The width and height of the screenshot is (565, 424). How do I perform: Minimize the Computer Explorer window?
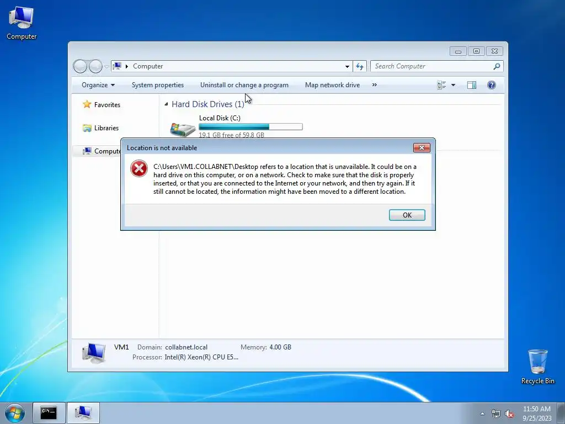(458, 51)
